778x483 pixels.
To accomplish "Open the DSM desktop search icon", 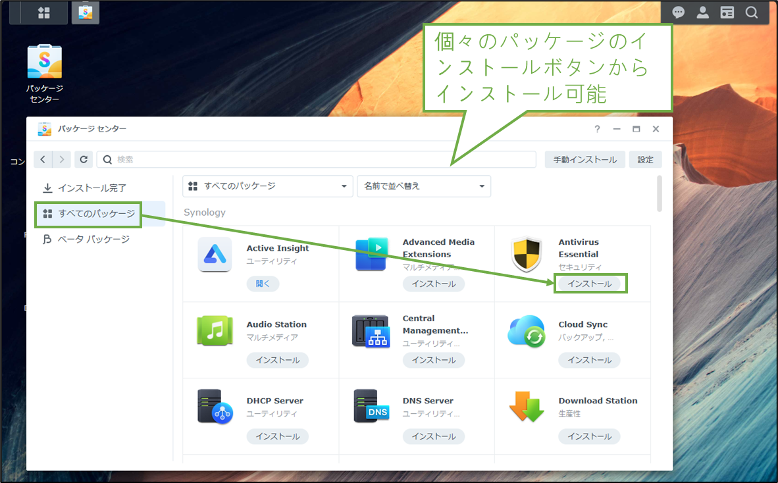I will 752,13.
